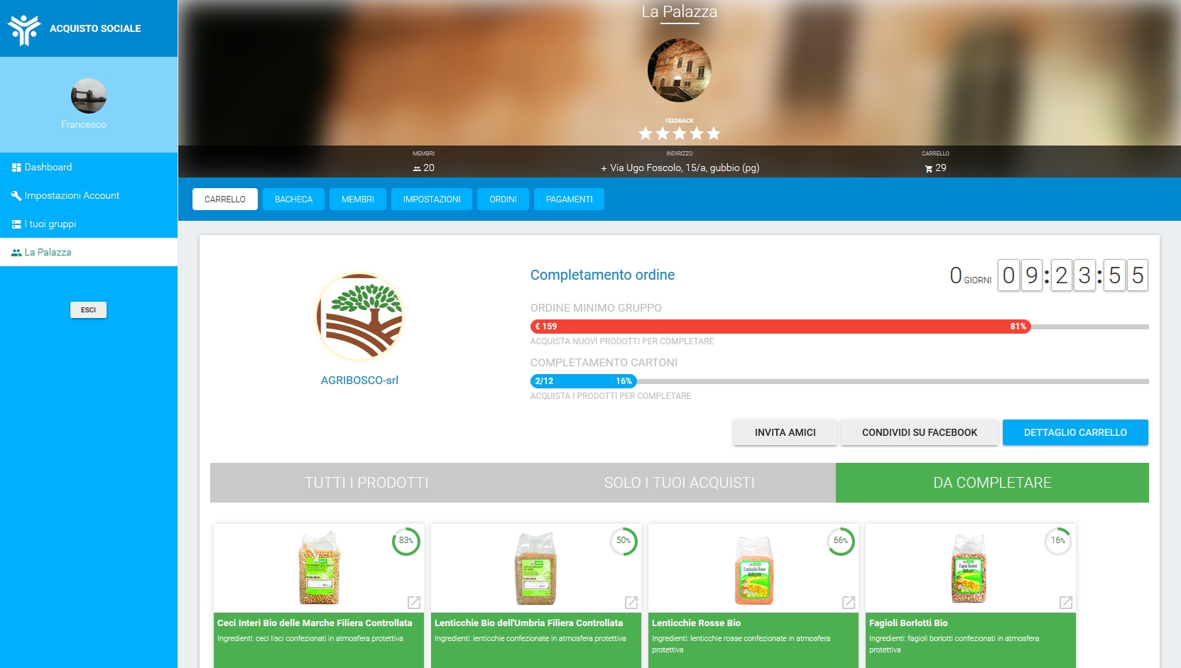The image size is (1181, 668).
Task: Open external link icon on Fagioli Borlotti card
Action: 1066,603
